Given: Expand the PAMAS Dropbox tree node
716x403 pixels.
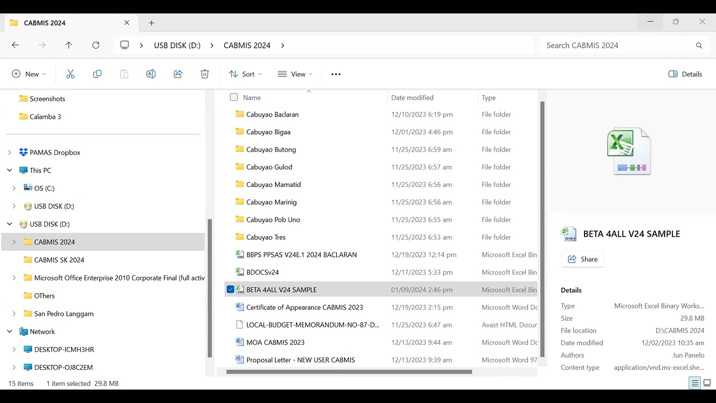Looking at the screenshot, I should click(10, 152).
